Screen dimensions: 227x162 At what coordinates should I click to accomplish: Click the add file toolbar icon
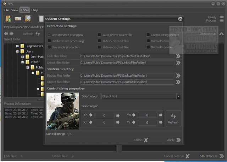coord(8,19)
